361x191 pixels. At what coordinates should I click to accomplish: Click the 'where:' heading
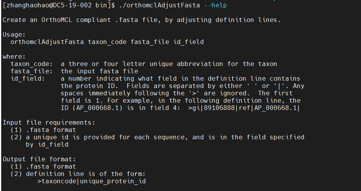click(x=14, y=56)
